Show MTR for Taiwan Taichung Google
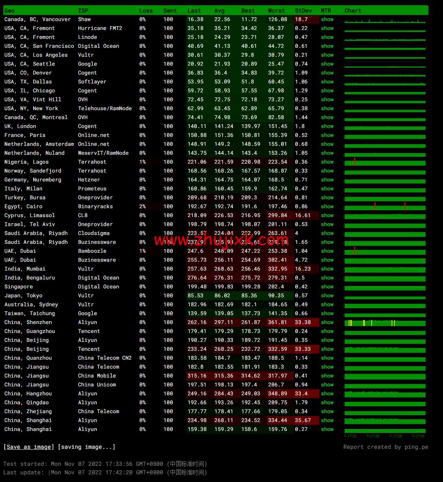The image size is (443, 482). (x=327, y=314)
